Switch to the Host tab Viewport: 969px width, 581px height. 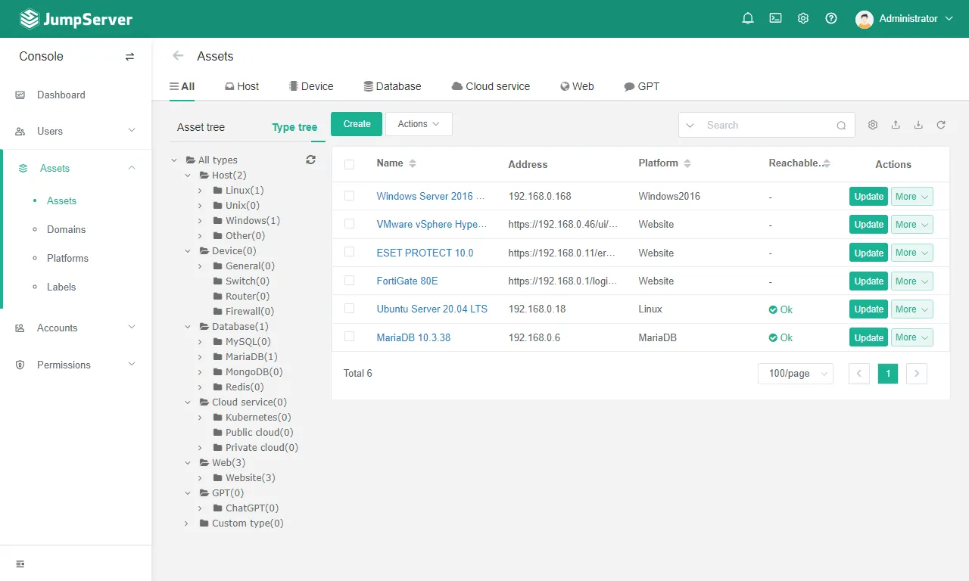(x=241, y=86)
